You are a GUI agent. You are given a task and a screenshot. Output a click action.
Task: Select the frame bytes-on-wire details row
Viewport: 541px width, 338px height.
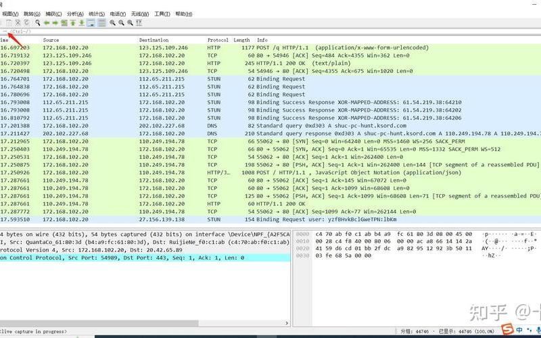click(x=145, y=234)
